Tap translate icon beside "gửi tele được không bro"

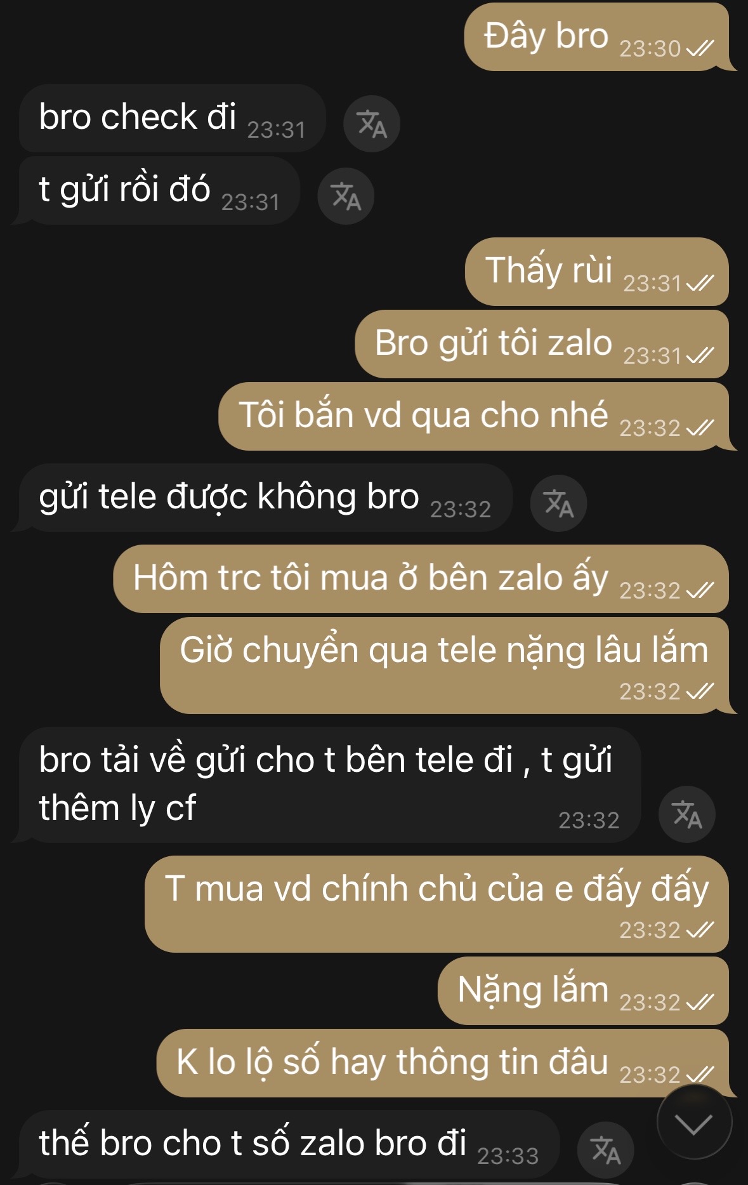(x=558, y=503)
